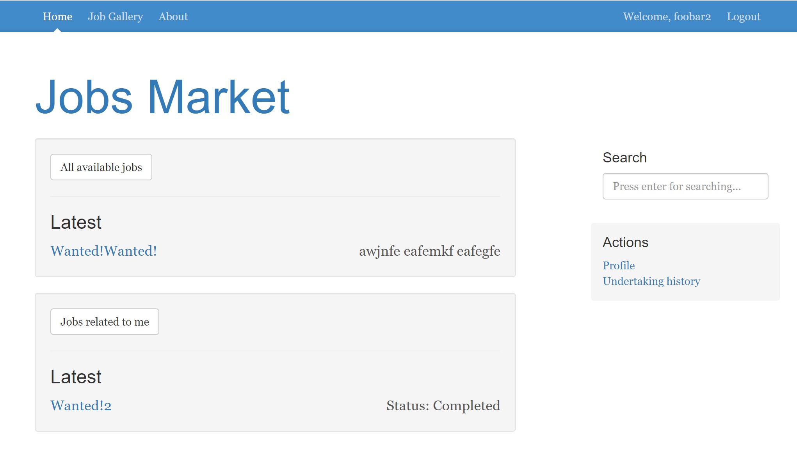This screenshot has height=470, width=797.
Task: Open the Wanted!Wanted! job listing
Action: pyautogui.click(x=104, y=251)
